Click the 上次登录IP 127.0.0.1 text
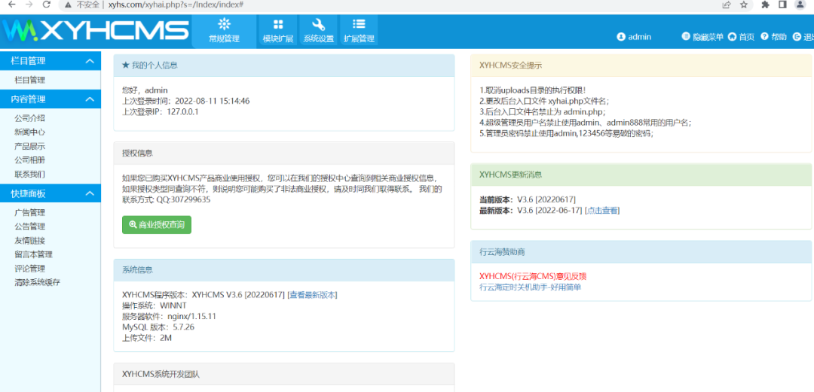 [161, 111]
